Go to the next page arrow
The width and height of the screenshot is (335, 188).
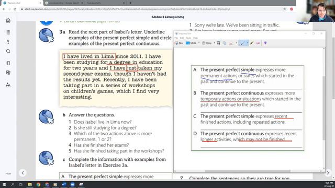pos(328,173)
